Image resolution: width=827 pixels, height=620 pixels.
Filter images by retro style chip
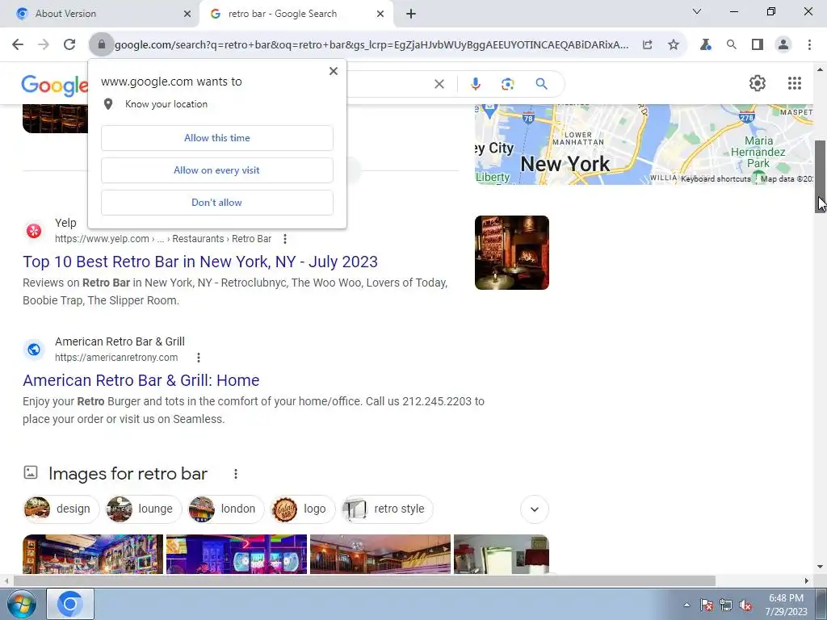coord(387,509)
